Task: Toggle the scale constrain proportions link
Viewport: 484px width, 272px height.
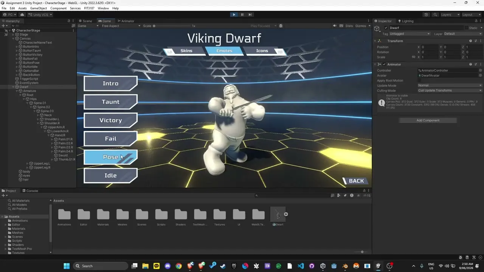Action: [413, 57]
